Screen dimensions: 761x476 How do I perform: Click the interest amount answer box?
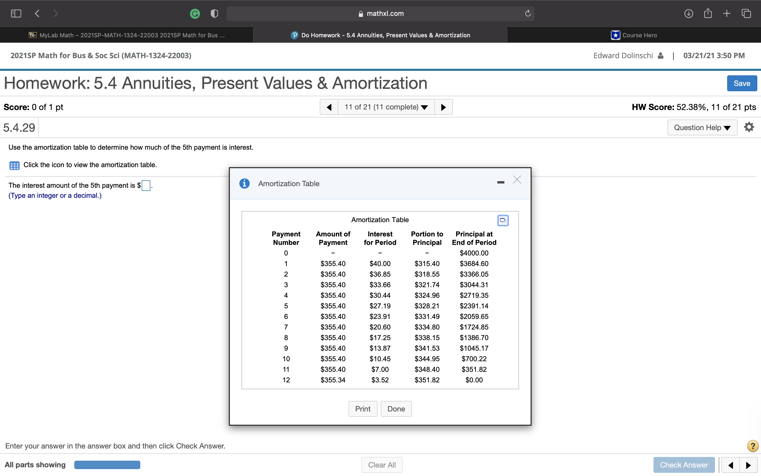click(146, 185)
